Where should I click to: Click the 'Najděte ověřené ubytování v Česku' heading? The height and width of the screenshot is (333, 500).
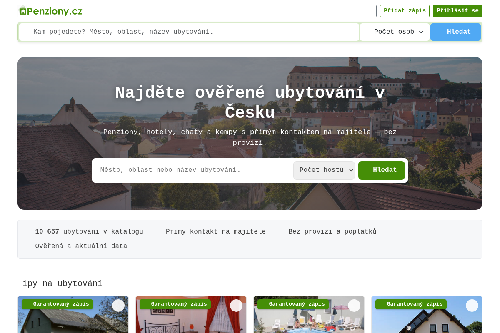tap(250, 103)
